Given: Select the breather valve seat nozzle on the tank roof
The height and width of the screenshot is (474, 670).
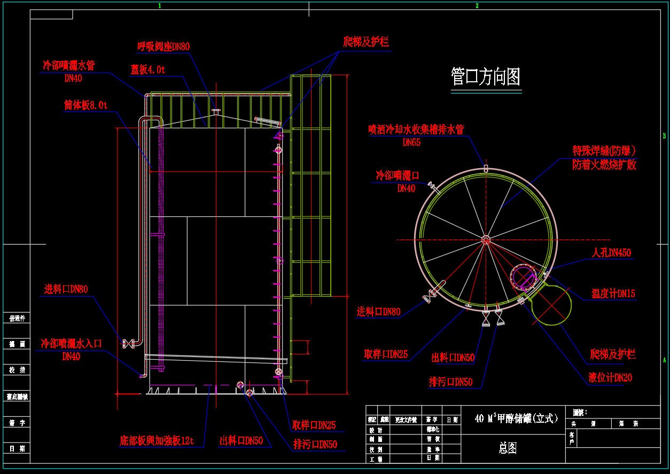Looking at the screenshot, I should (x=216, y=111).
